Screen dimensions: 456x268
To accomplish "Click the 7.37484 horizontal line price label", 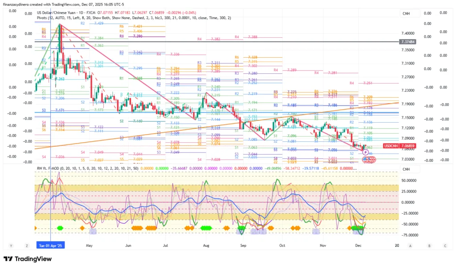I will pyautogui.click(x=408, y=41).
